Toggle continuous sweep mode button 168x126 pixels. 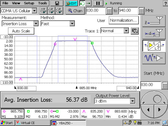pos(84,3)
